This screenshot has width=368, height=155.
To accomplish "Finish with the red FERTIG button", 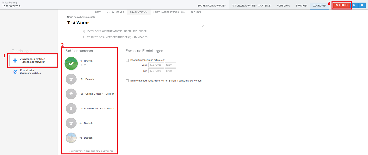I will tap(342, 5).
